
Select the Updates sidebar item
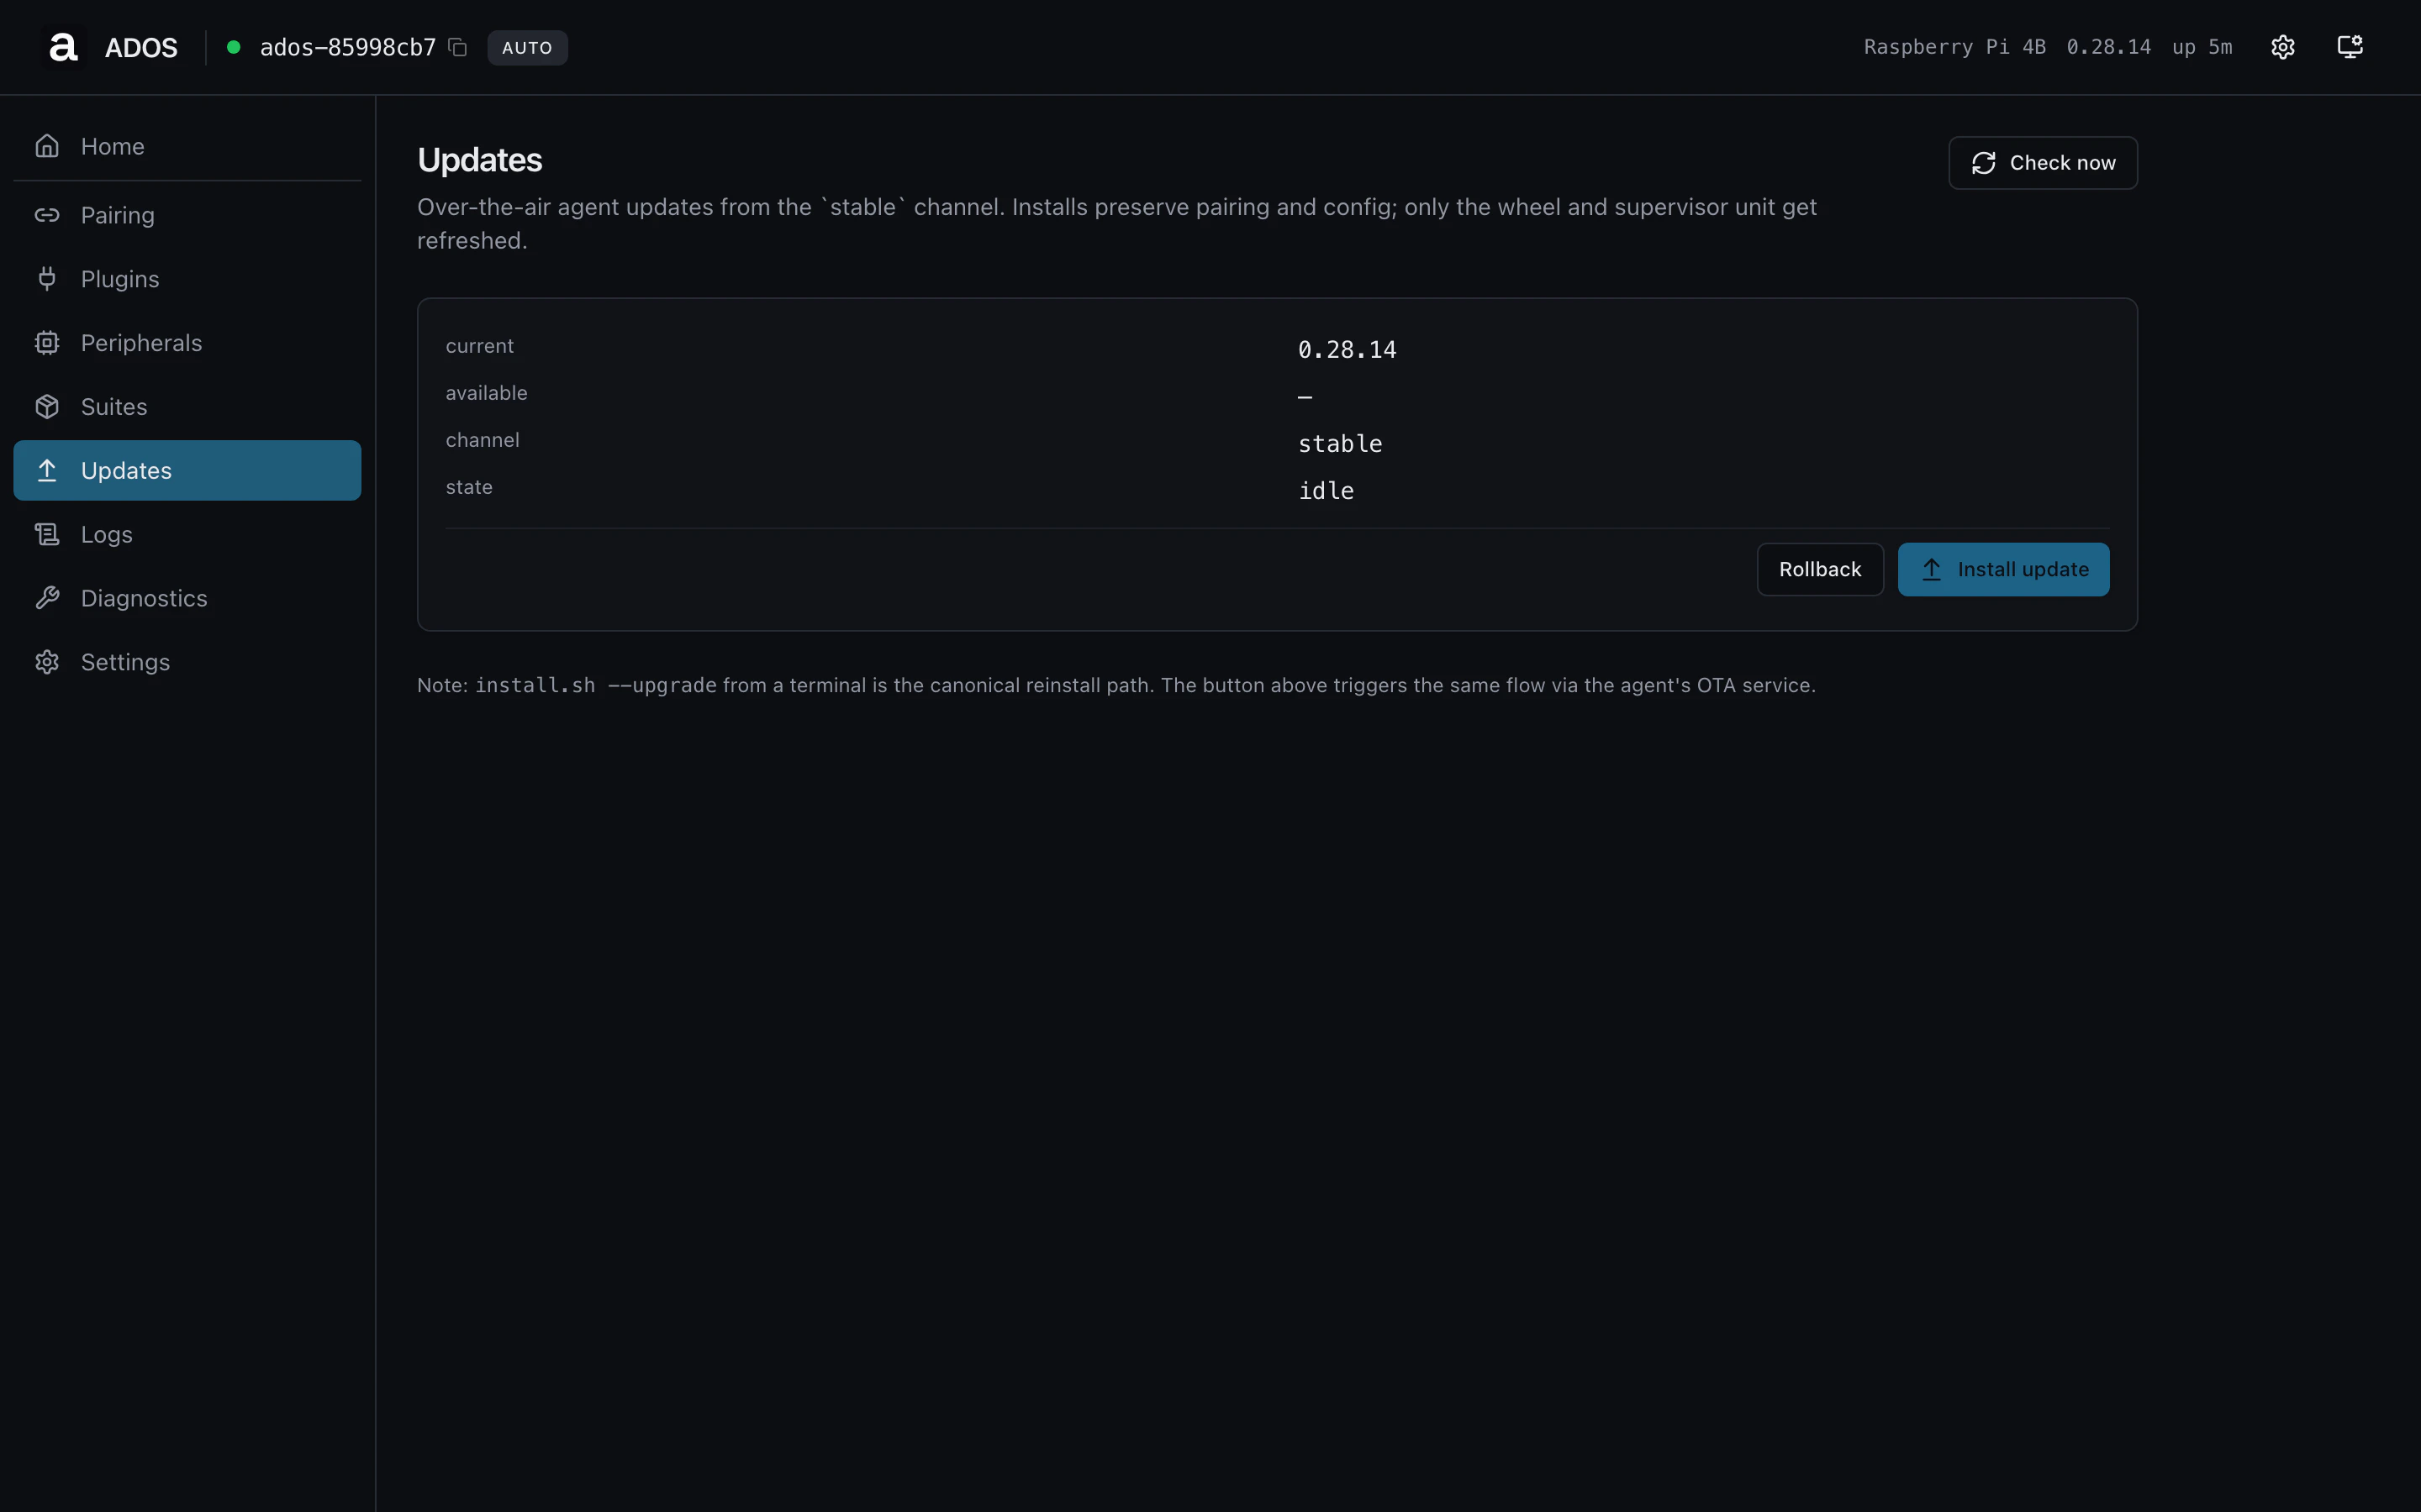click(187, 470)
